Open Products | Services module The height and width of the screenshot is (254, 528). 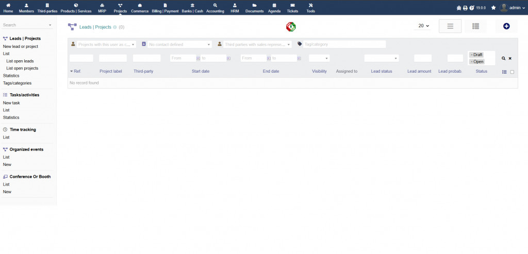click(x=76, y=8)
